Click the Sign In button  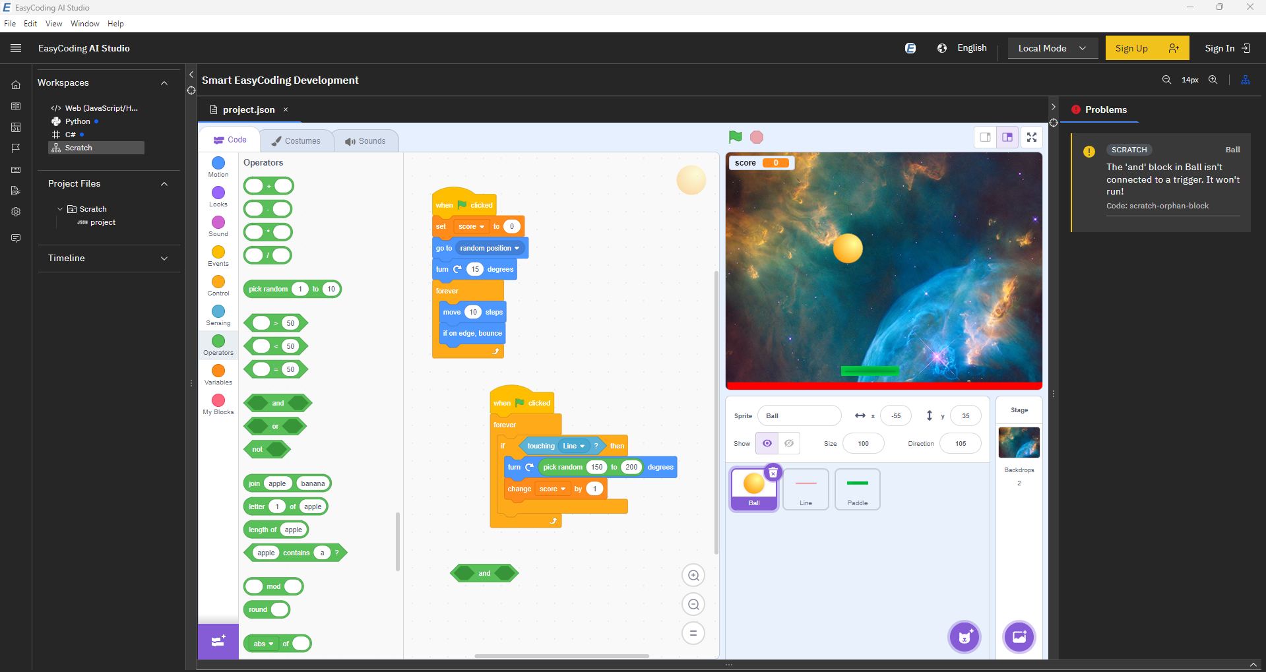[x=1227, y=48]
